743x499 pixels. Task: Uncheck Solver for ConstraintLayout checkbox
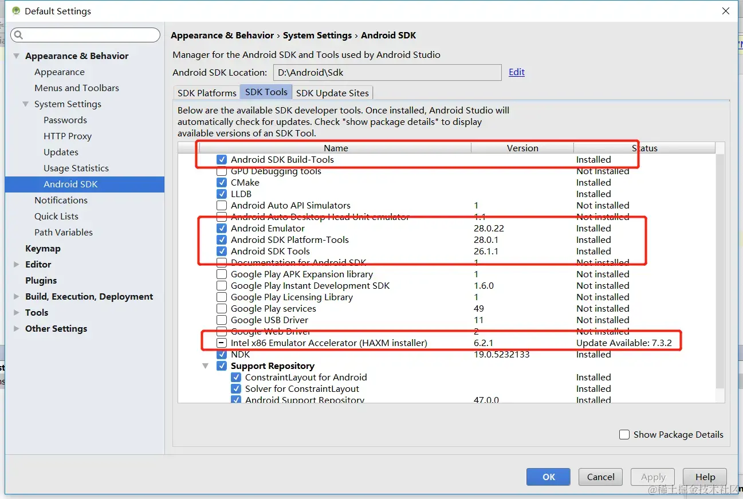pyautogui.click(x=236, y=389)
